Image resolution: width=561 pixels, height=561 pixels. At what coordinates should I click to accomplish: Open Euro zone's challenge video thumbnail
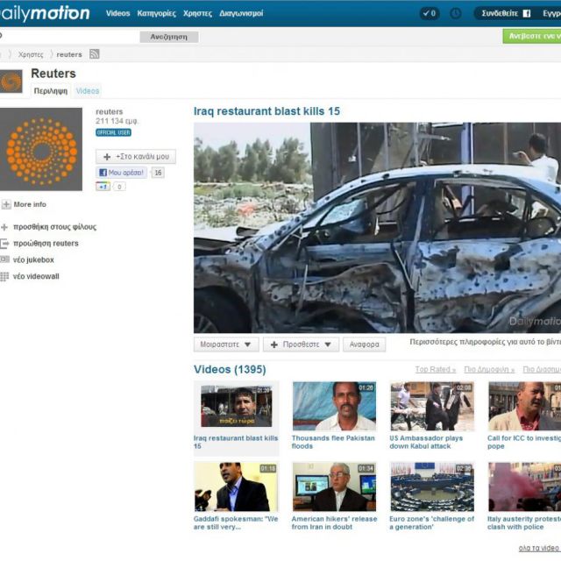pos(432,487)
